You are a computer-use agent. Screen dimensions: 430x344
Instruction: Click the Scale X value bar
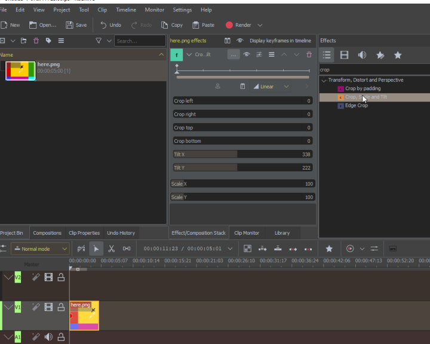242,184
